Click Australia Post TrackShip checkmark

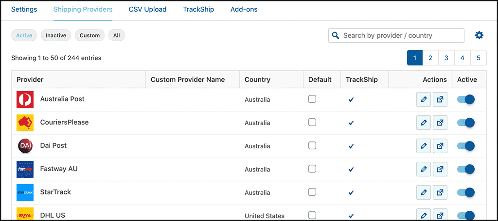point(351,100)
